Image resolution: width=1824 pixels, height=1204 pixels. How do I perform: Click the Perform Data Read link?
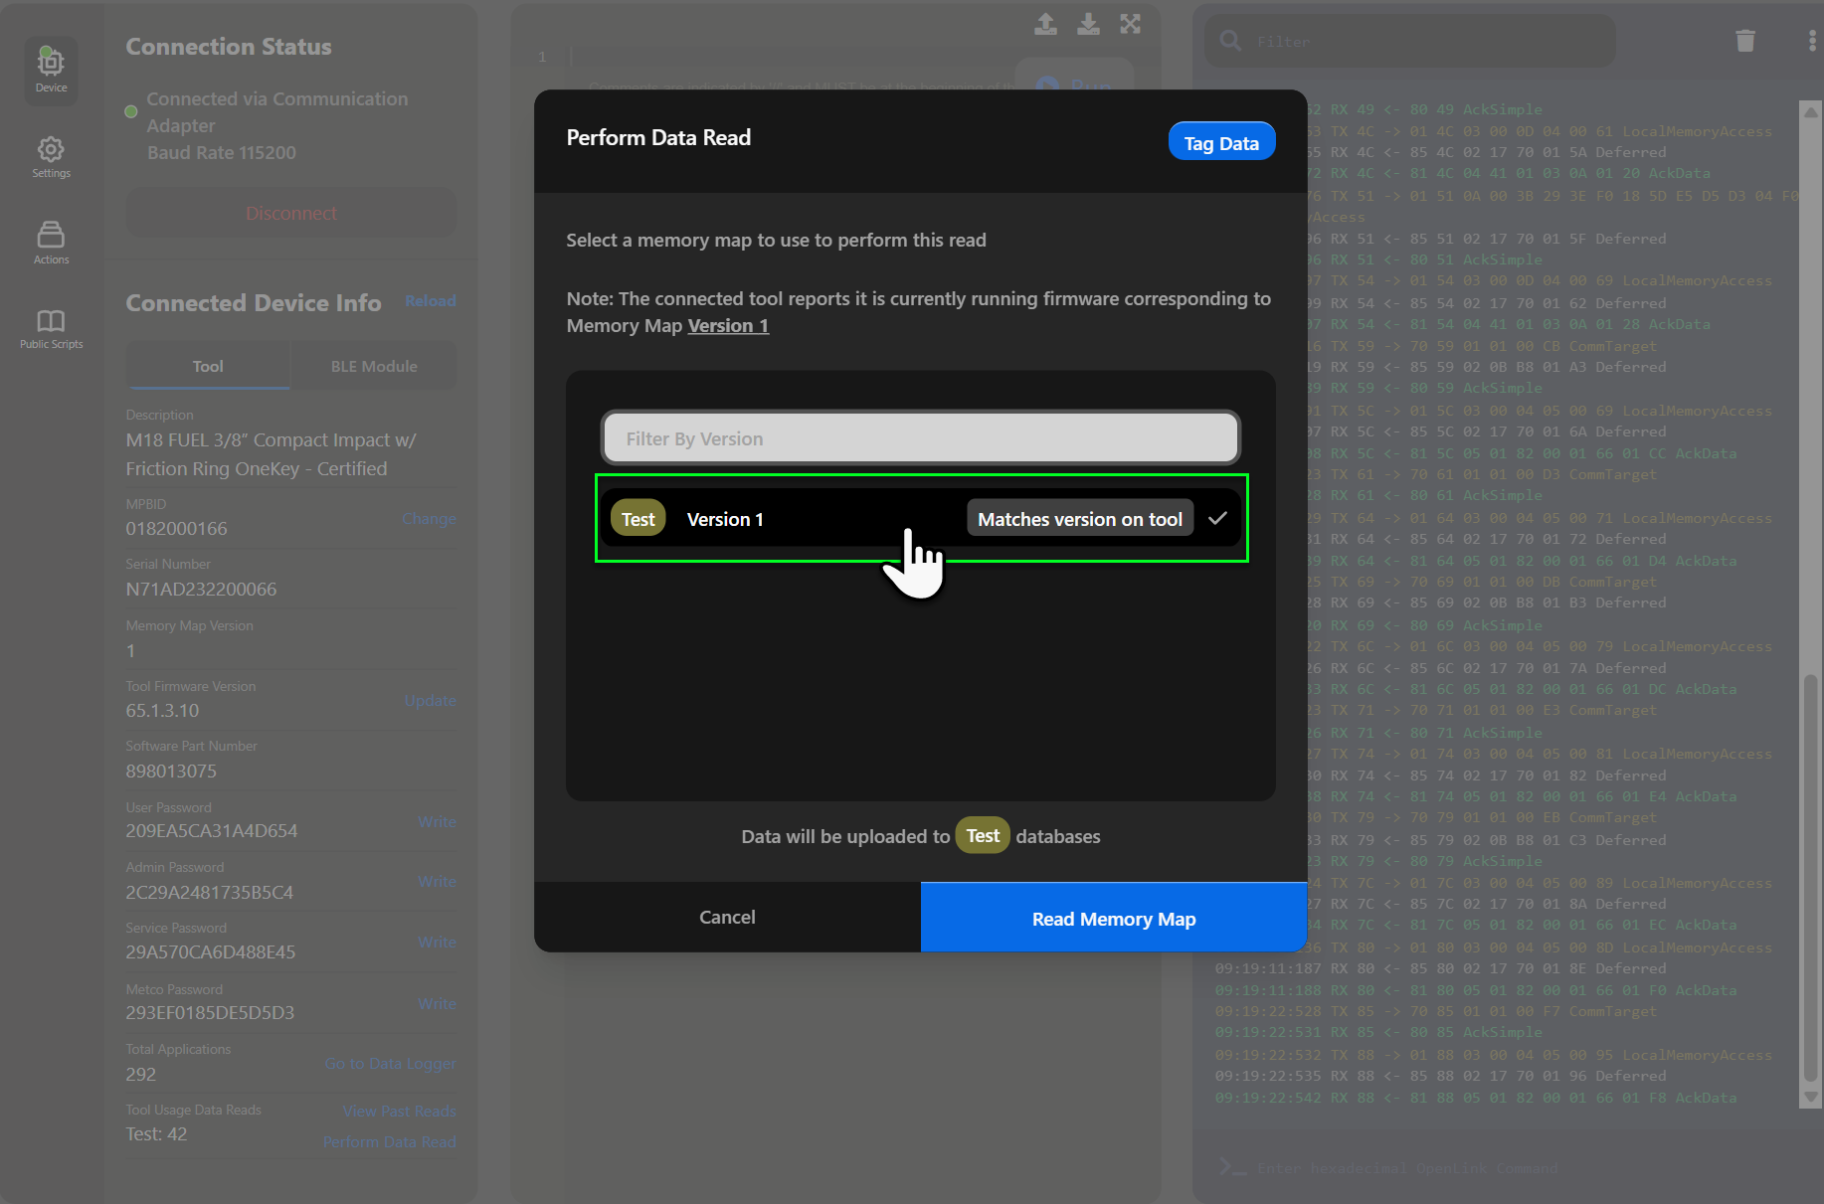pos(389,1142)
